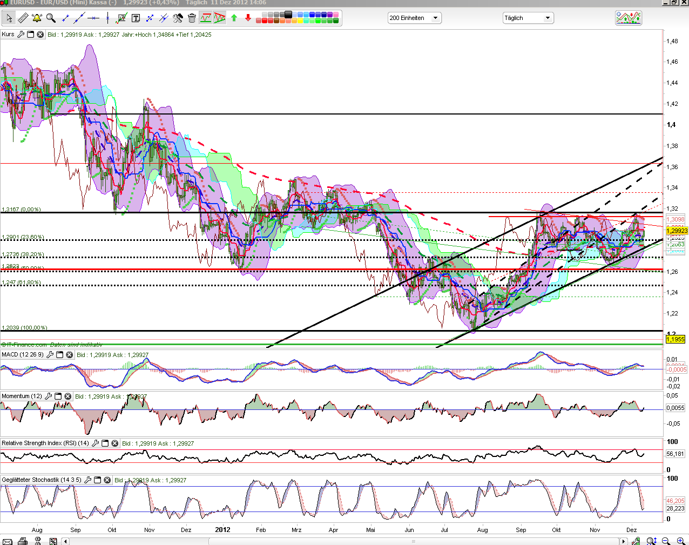Click the horizontal scrollbar left arrow

click(65, 541)
